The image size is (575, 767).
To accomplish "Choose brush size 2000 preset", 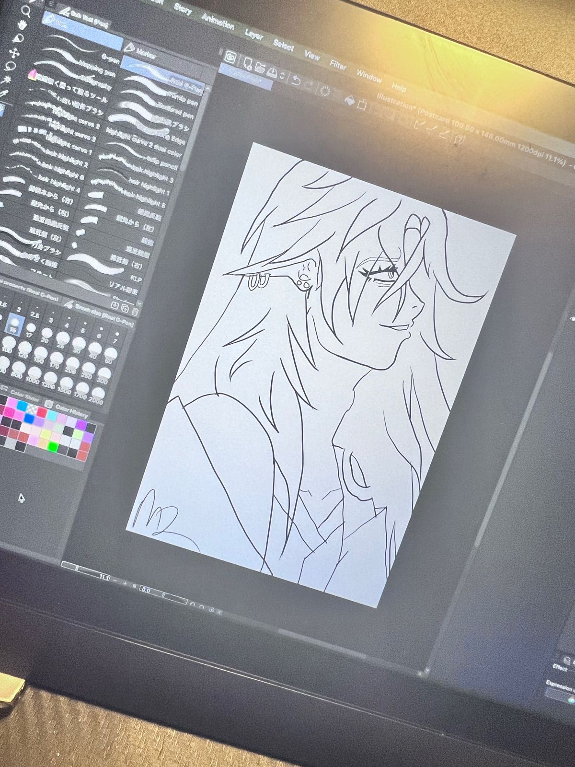I will pyautogui.click(x=97, y=396).
